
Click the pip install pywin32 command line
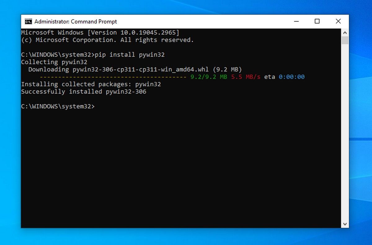point(130,55)
